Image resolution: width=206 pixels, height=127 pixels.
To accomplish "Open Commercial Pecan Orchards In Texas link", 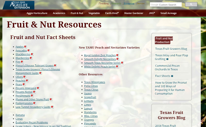I will pyautogui.click(x=167, y=67).
